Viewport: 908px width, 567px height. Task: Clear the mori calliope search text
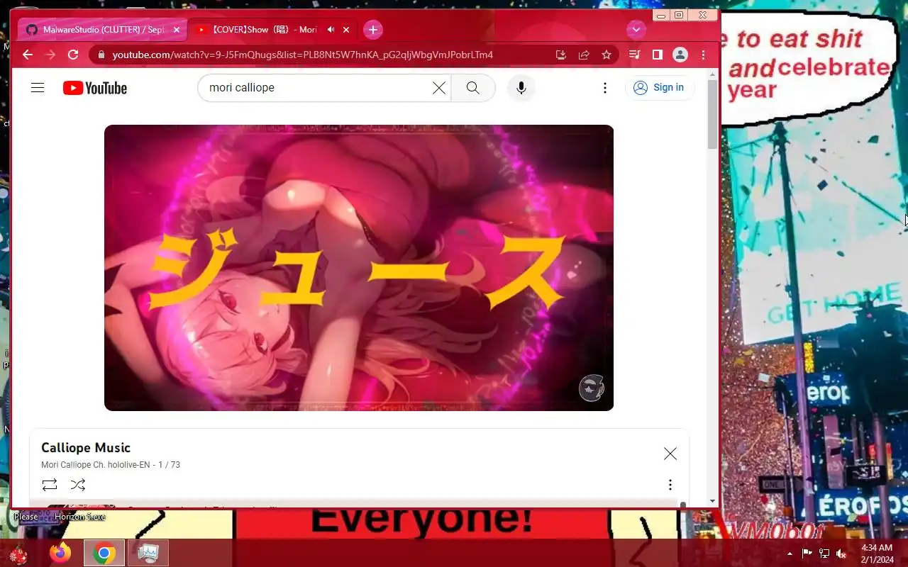coord(439,88)
